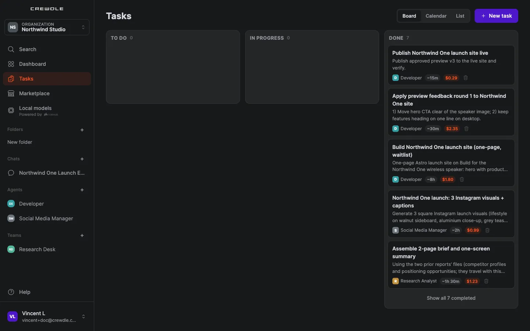Click the ~2h duration badge

(456, 230)
